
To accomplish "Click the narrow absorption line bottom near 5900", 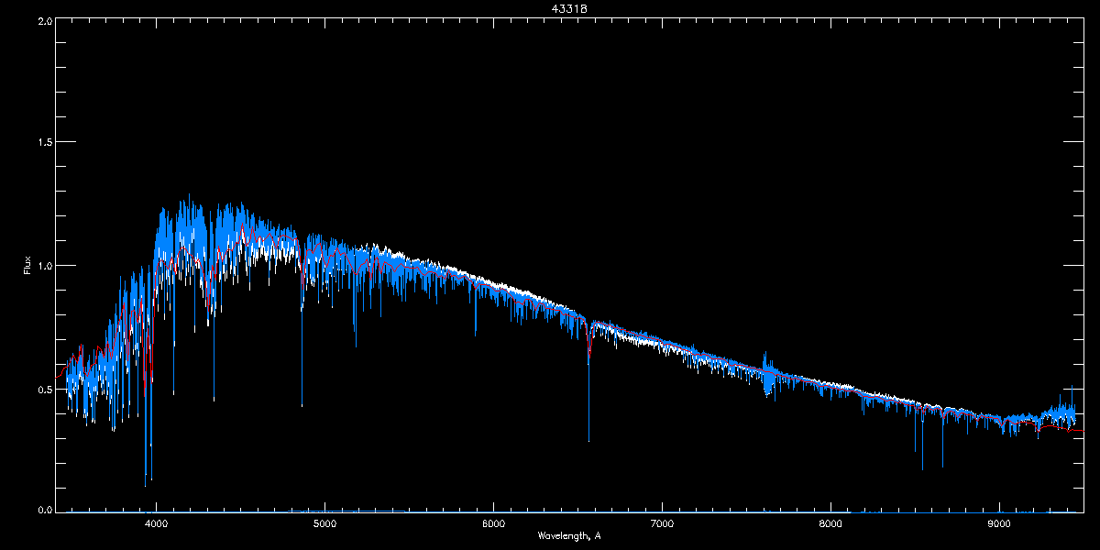I will [475, 335].
